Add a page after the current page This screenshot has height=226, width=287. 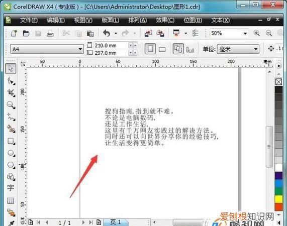click(x=99, y=222)
